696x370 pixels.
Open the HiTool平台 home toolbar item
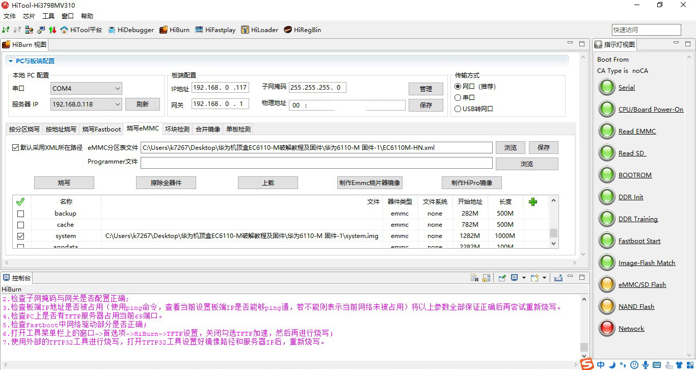click(x=81, y=30)
